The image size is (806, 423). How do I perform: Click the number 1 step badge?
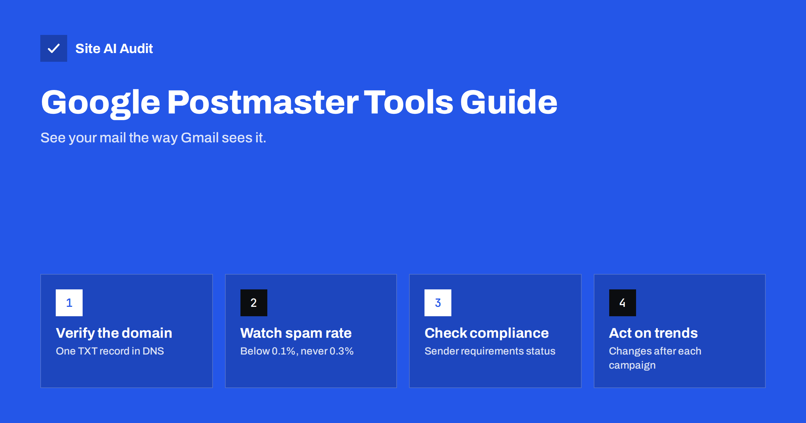[x=69, y=303]
